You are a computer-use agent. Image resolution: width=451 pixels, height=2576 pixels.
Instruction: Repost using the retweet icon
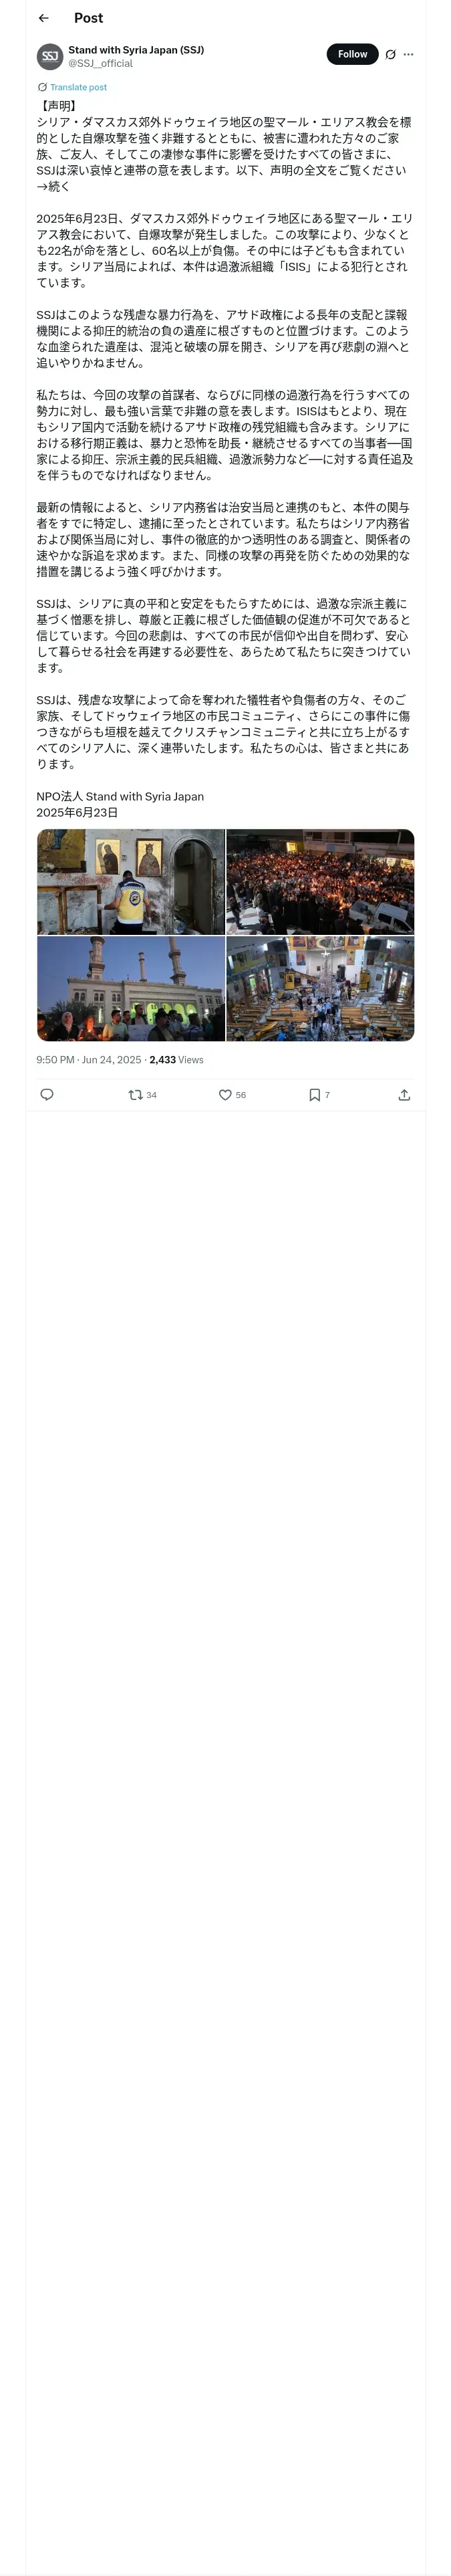point(142,1094)
